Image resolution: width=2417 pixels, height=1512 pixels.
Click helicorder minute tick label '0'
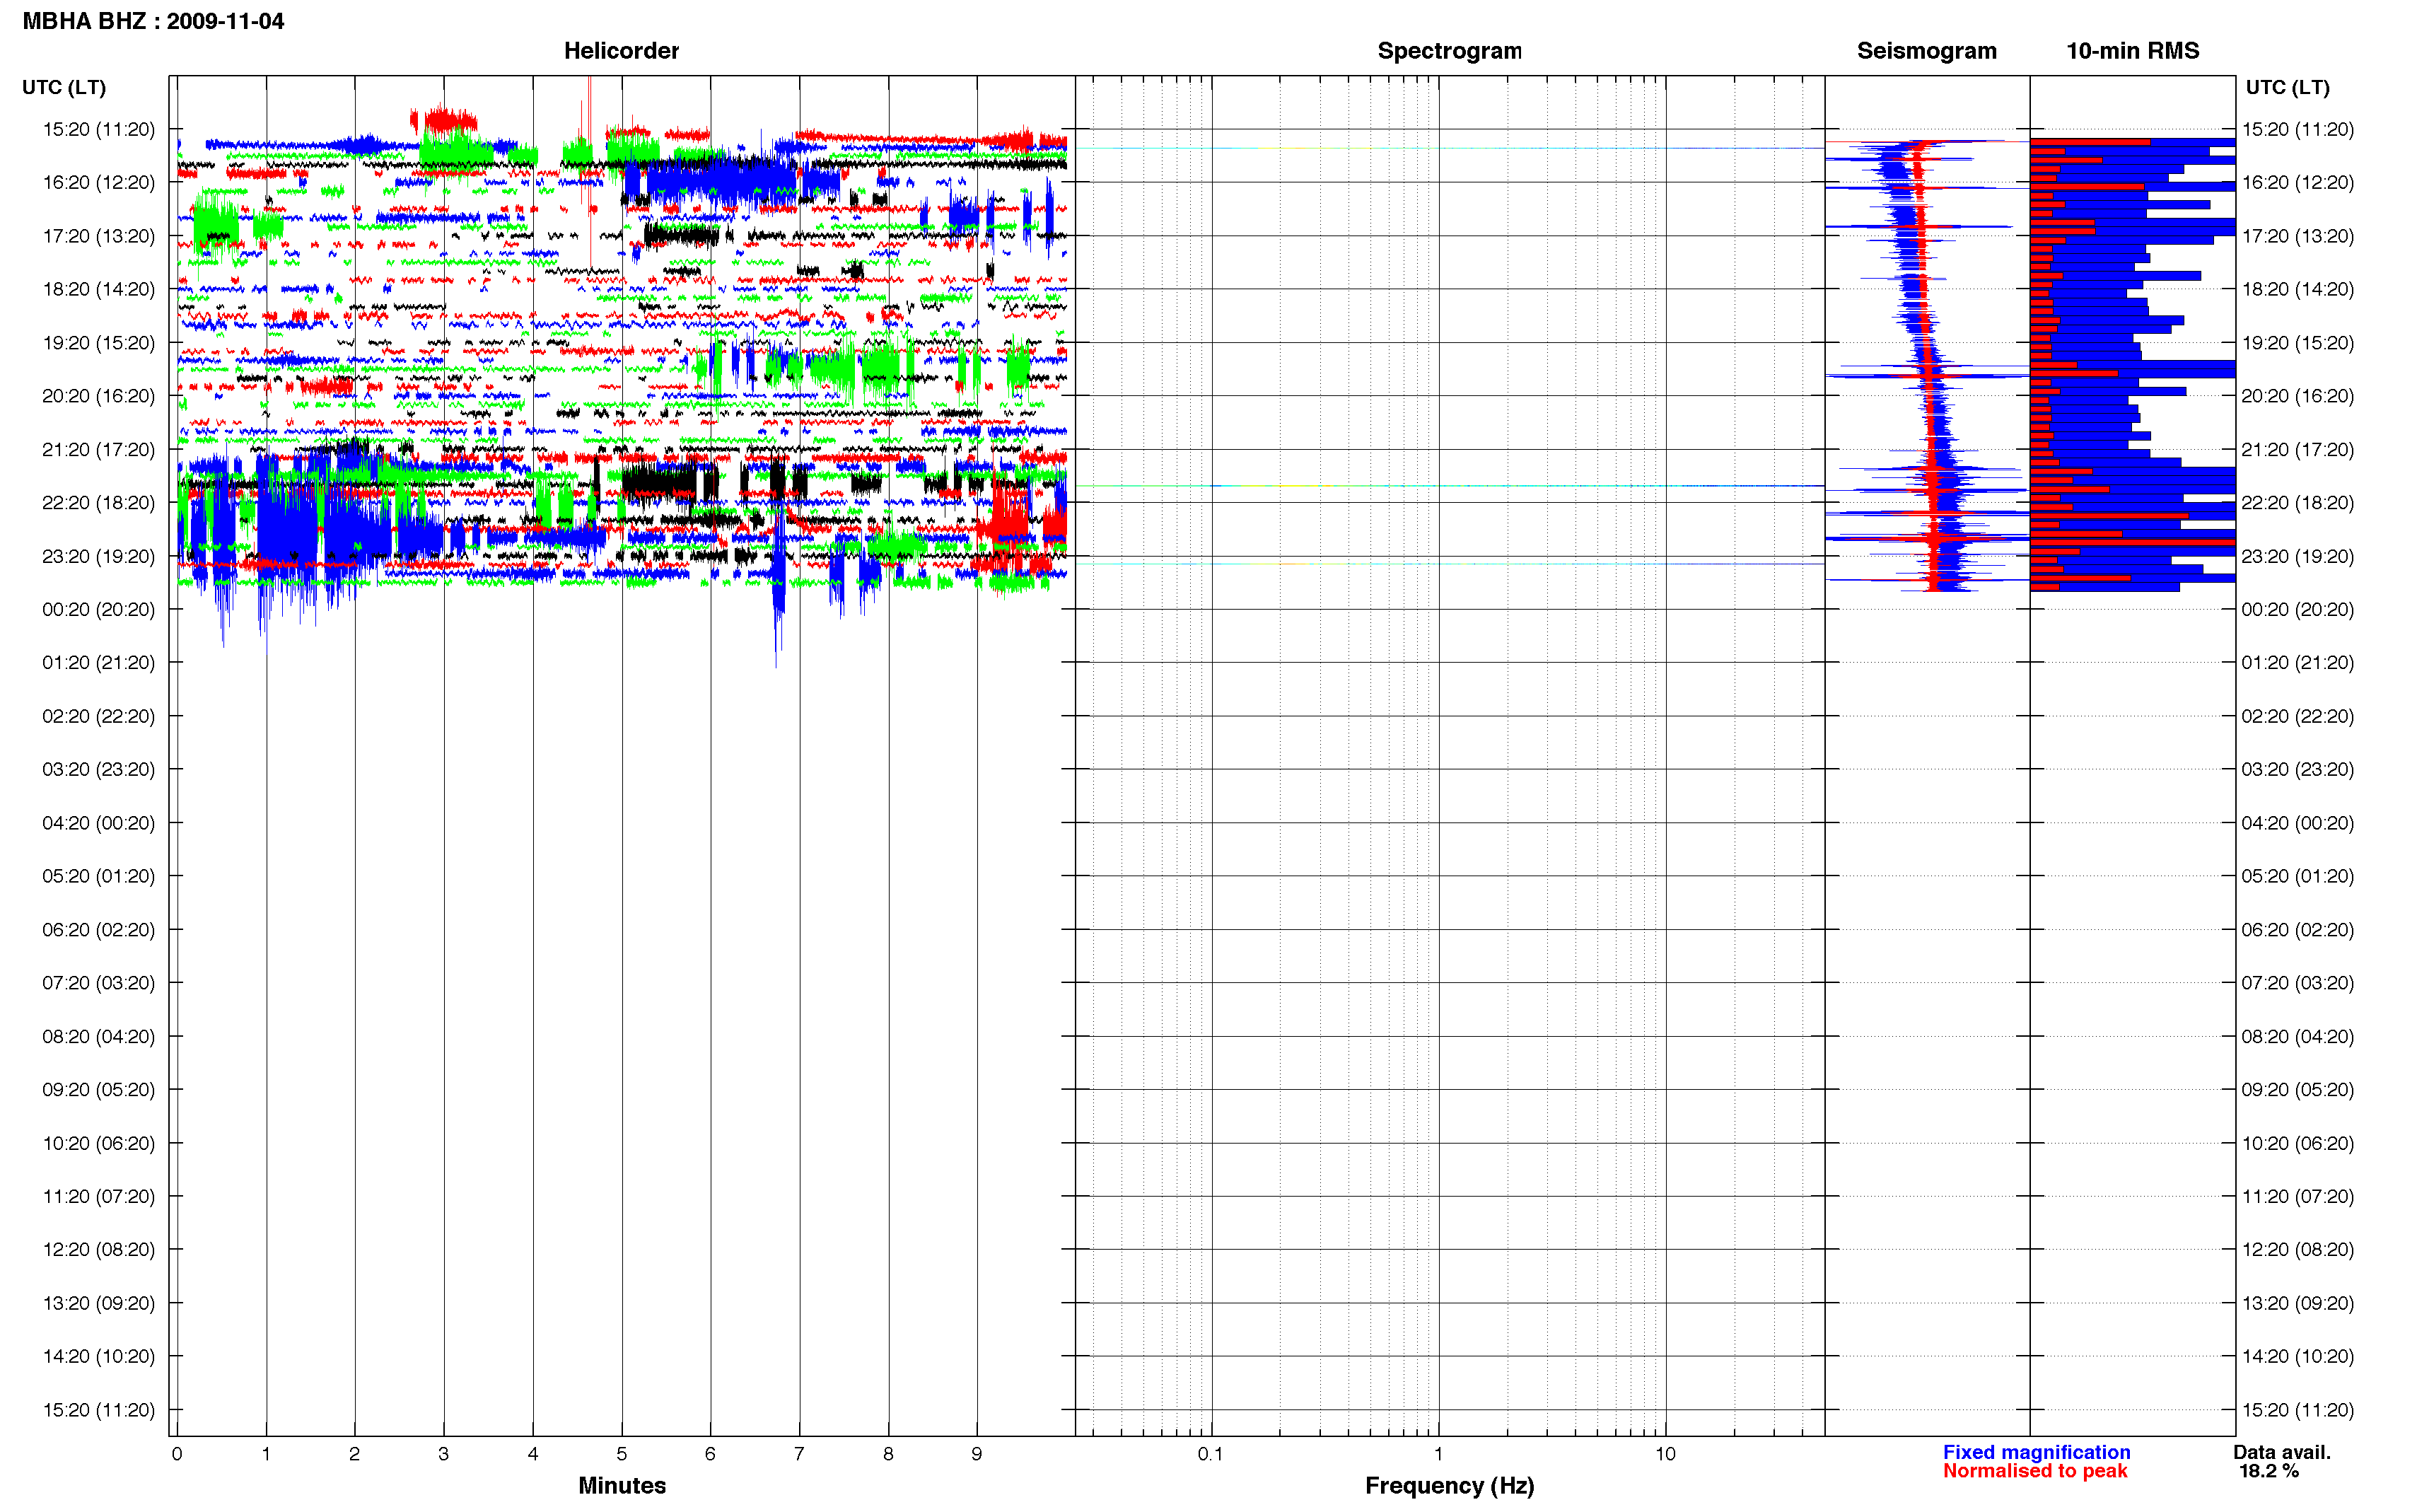[x=177, y=1454]
